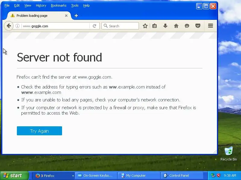Switch to Control Panel taskbar item
Image resolution: width=241 pixels, height=180 pixels.
click(182, 175)
